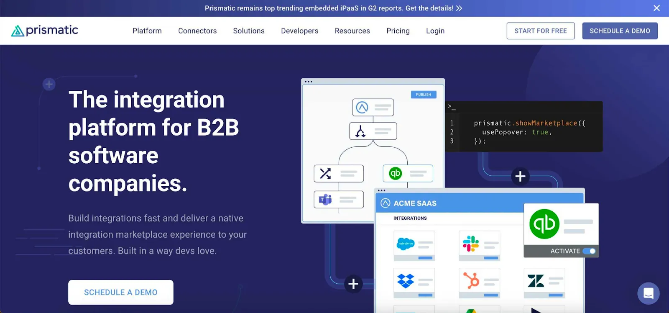Click SCHEDULE A DEMO in the header
Image resolution: width=669 pixels, height=313 pixels.
[620, 31]
